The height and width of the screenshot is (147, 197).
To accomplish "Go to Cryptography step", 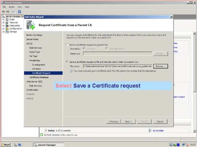I will pyautogui.click(x=39, y=65).
